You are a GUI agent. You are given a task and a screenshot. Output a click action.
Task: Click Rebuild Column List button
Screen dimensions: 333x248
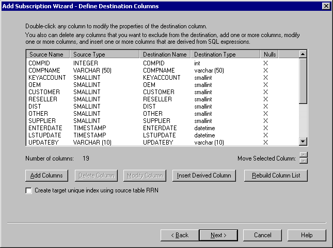click(276, 175)
